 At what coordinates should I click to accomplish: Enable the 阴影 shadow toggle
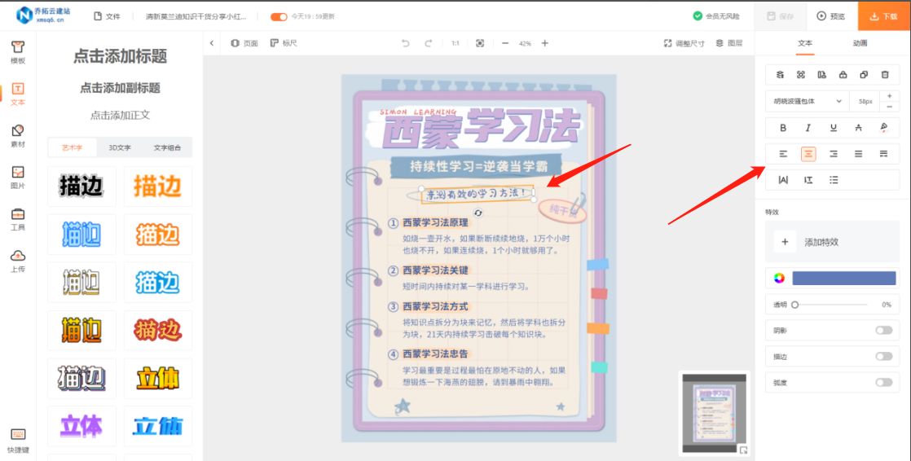coord(883,331)
